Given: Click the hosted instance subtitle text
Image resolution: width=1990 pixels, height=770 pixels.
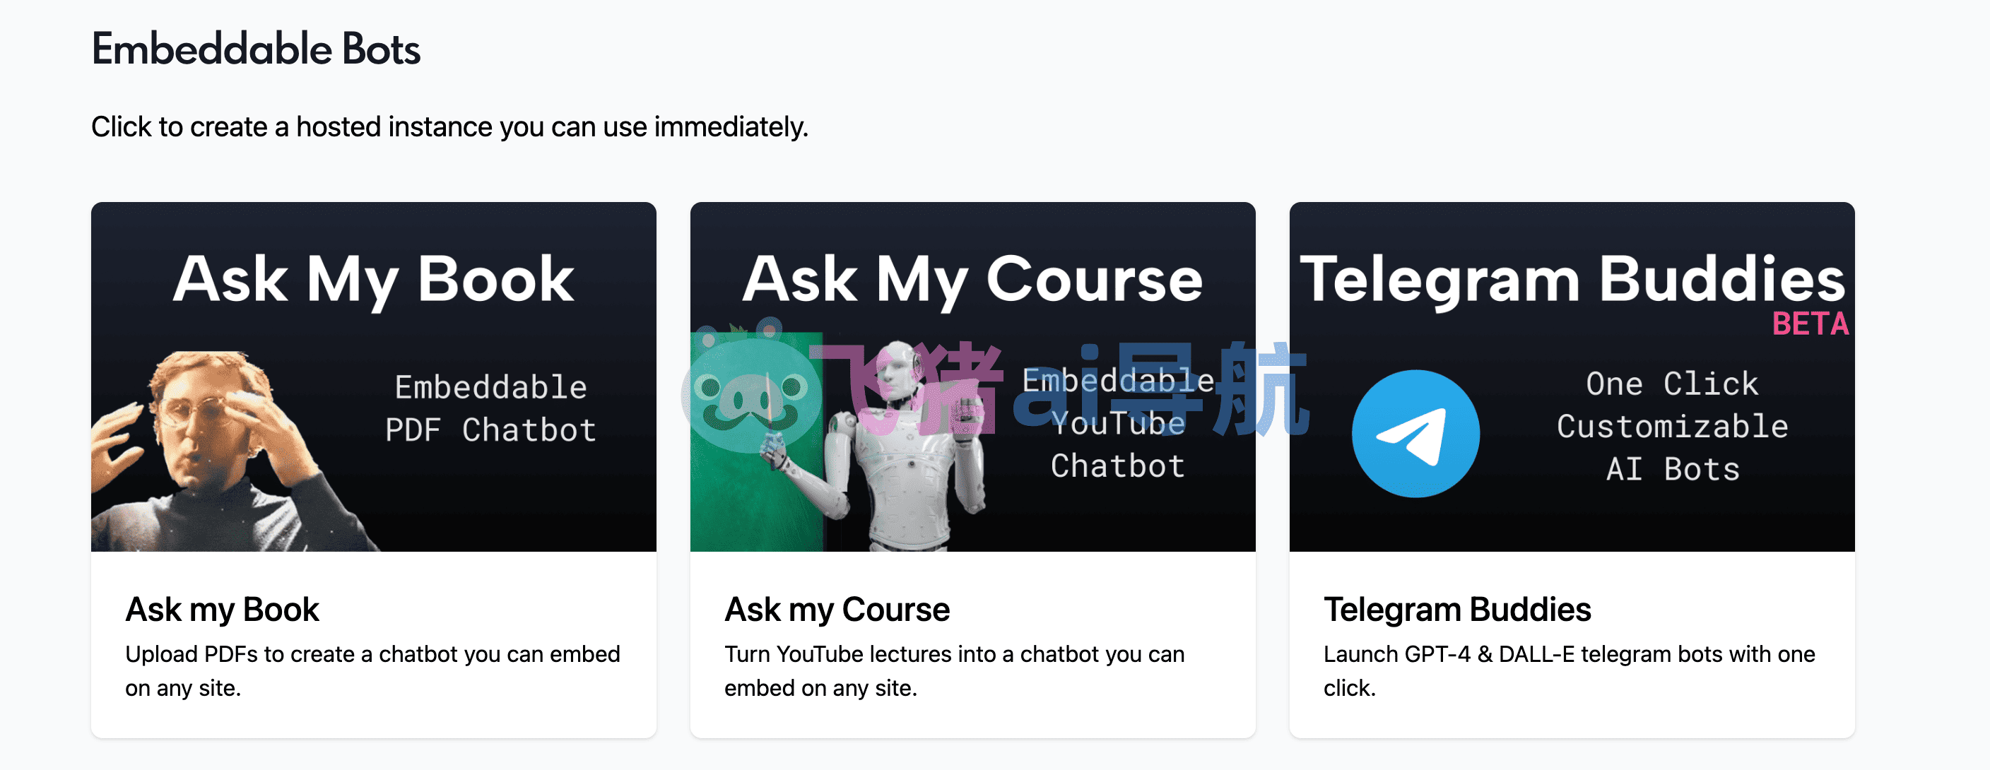Looking at the screenshot, I should tap(449, 126).
